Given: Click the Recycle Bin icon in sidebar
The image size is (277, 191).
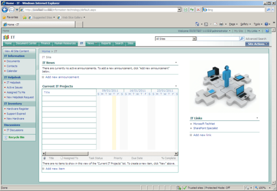Looking at the screenshot, I should point(6,138).
